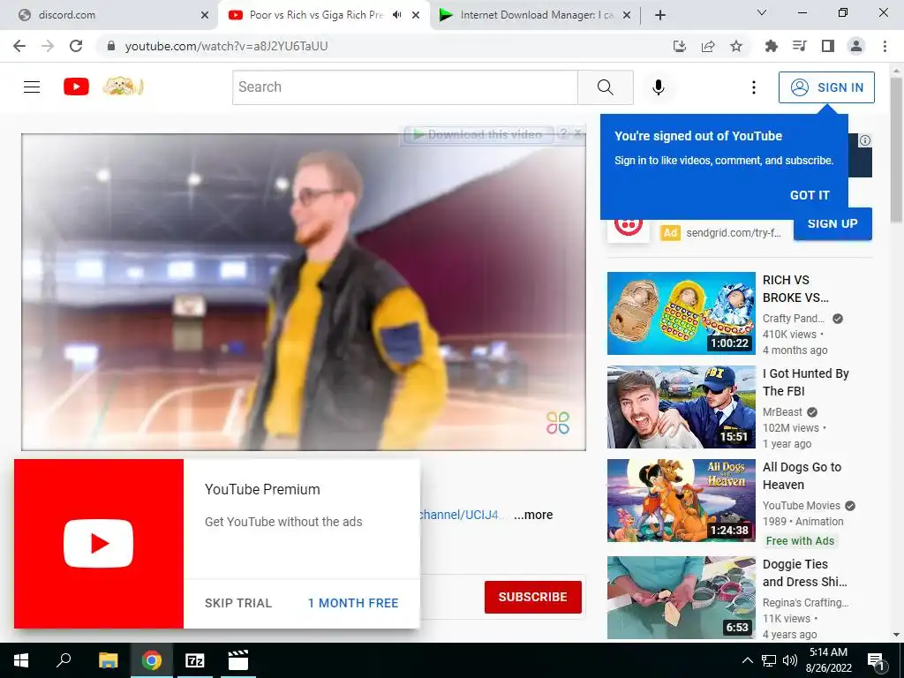Close the discord.com tab
This screenshot has width=904, height=678.
[205, 16]
